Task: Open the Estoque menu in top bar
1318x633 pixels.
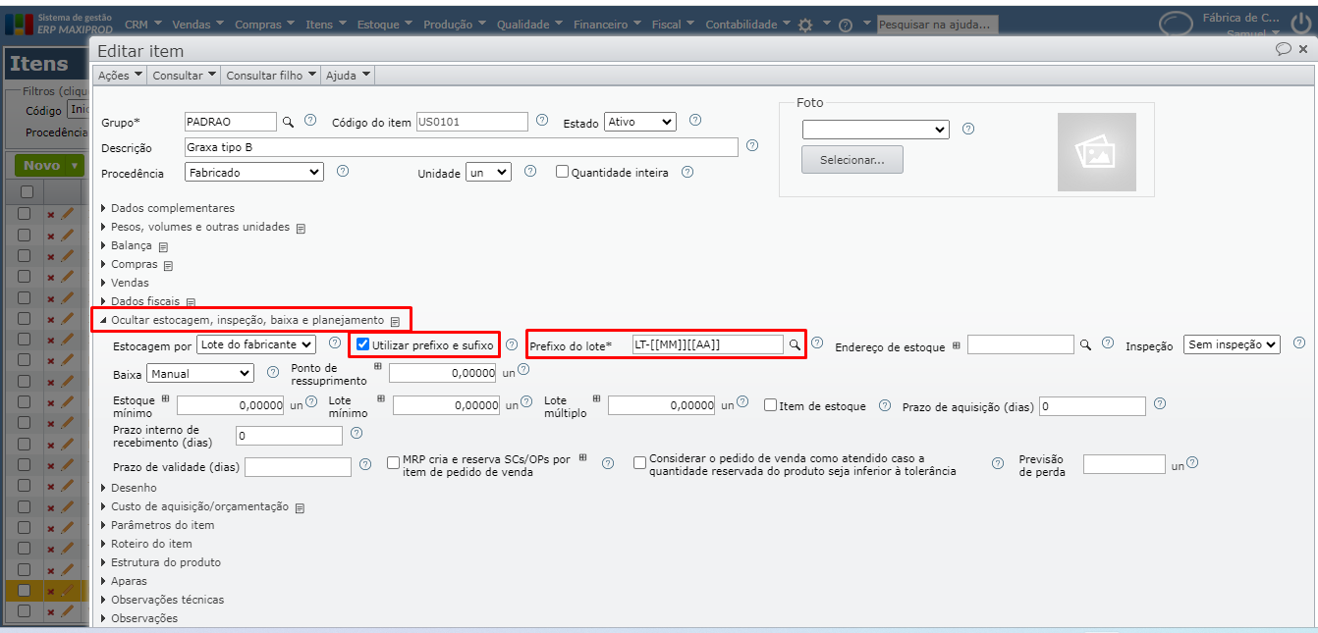Action: (x=386, y=25)
